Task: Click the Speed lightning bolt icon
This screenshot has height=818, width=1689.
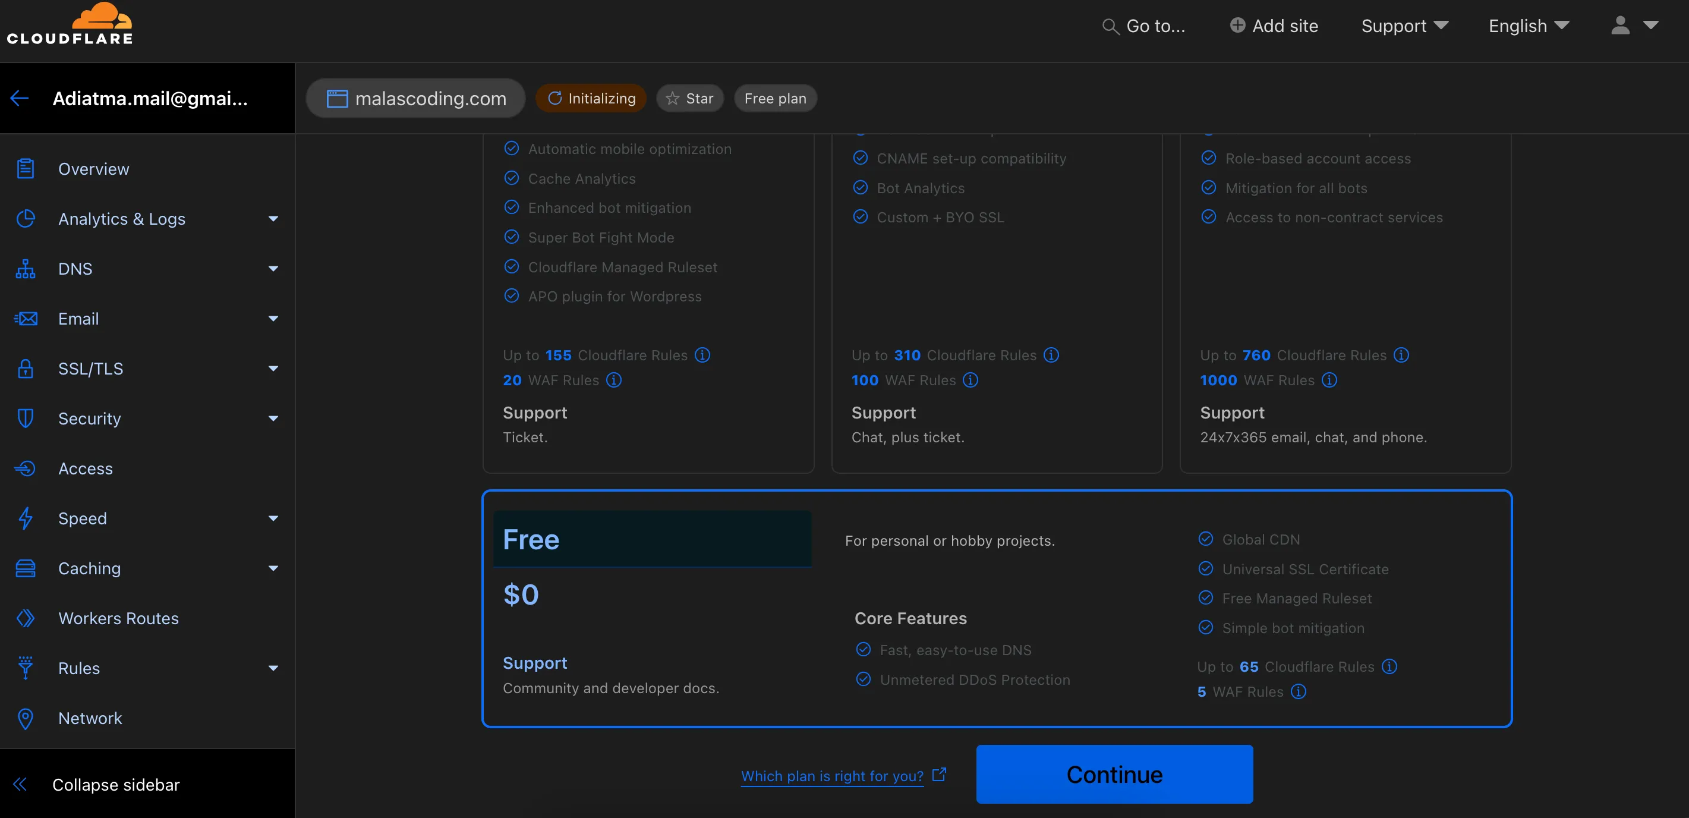Action: 26,518
